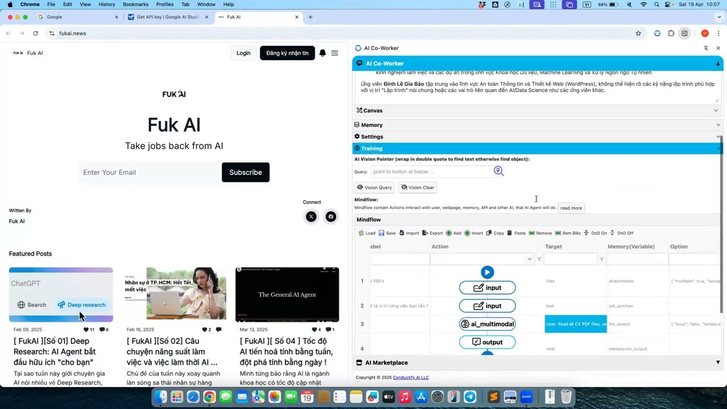727x409 pixels.
Task: Open Telegram from the Dock
Action: (x=470, y=397)
